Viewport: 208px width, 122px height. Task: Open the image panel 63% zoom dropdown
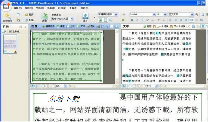65,86
